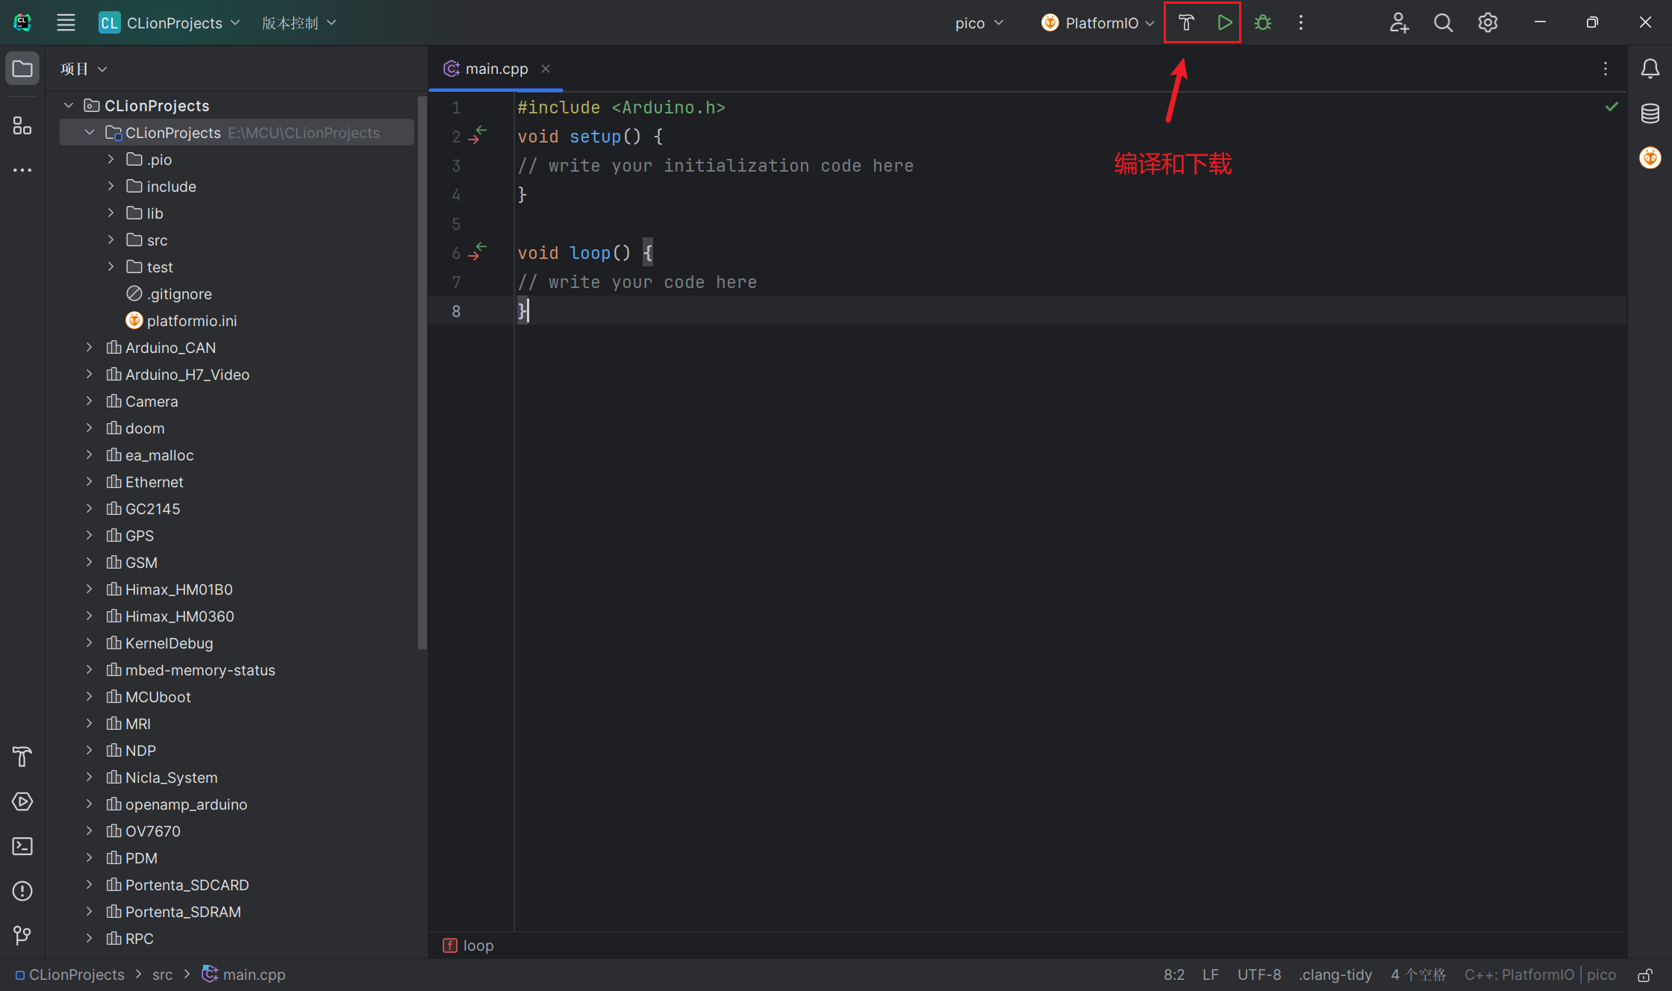Open Build tool window in left sidebar

(x=22, y=757)
